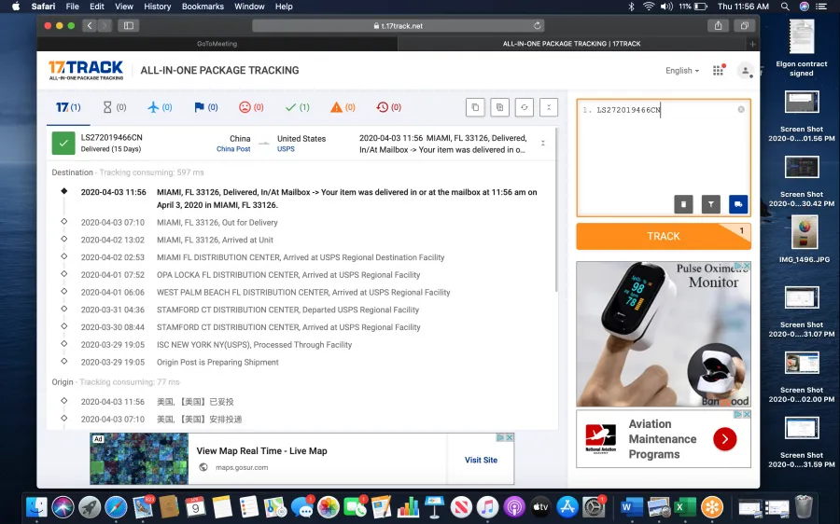This screenshot has height=524, width=840.
Task: Select the Not found hourglass tab
Action: [114, 107]
